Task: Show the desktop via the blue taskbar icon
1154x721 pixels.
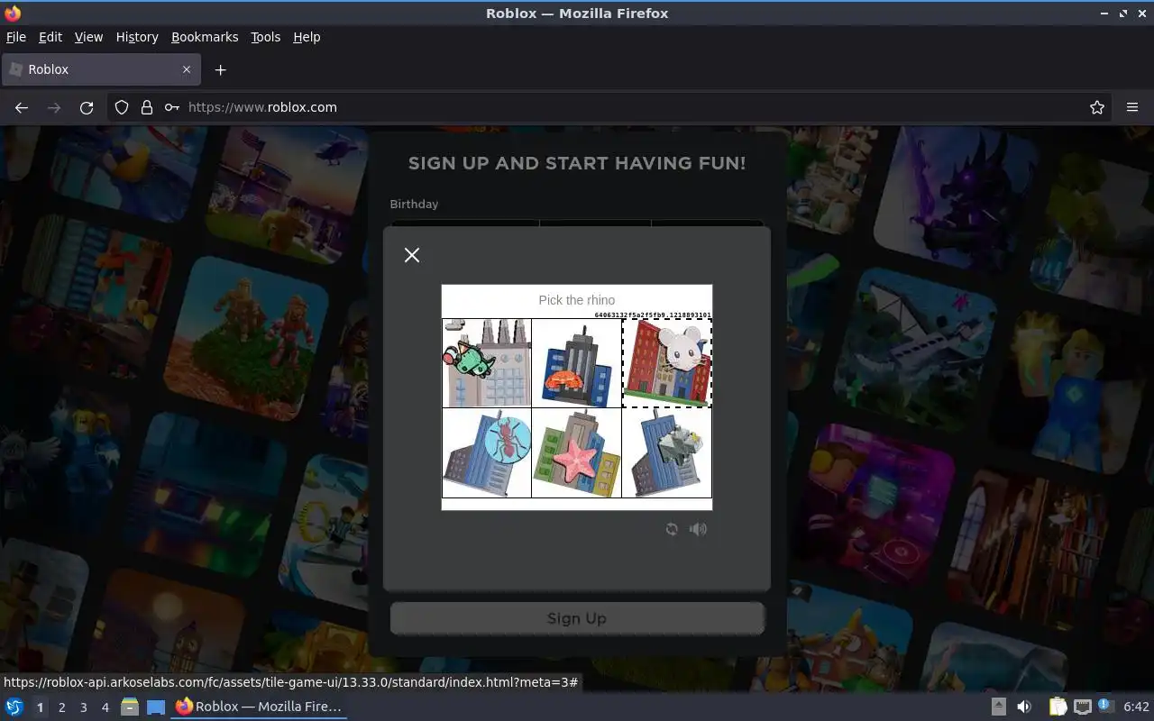Action: [x=156, y=707]
